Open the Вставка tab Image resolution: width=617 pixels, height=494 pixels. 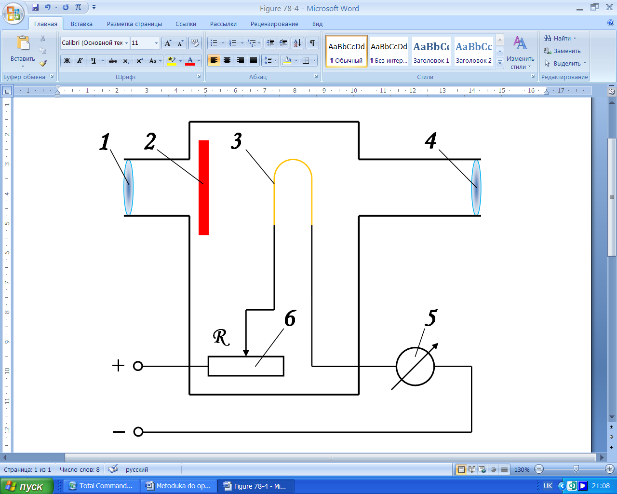click(x=81, y=24)
